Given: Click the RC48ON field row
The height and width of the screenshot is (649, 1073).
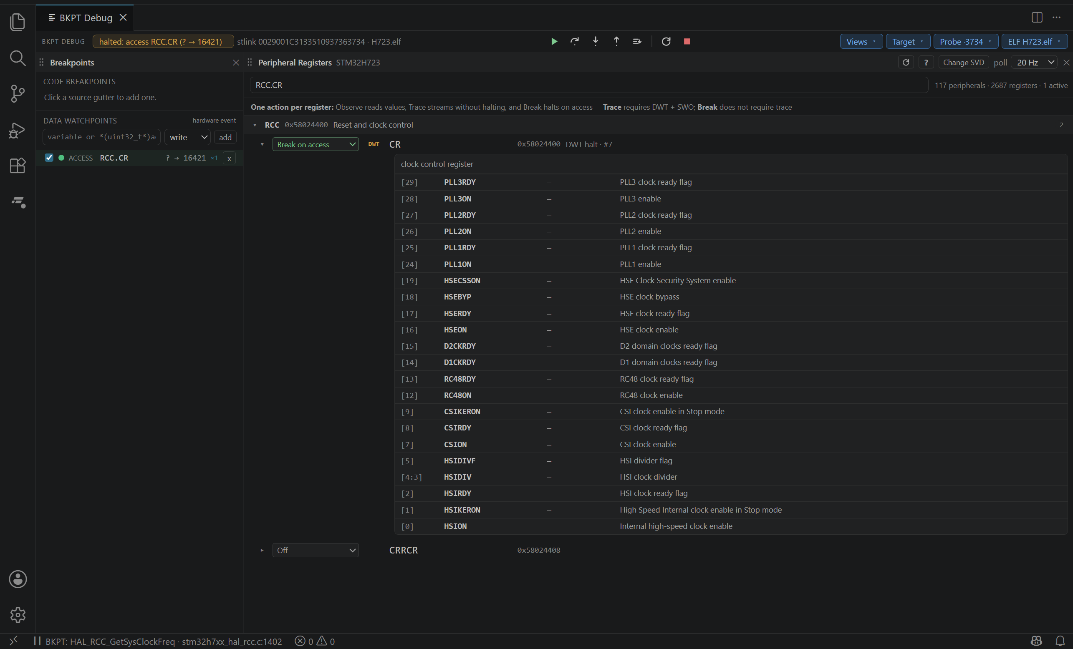Looking at the screenshot, I should click(x=730, y=395).
